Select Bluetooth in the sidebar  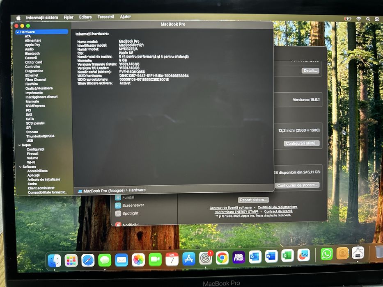click(x=32, y=53)
